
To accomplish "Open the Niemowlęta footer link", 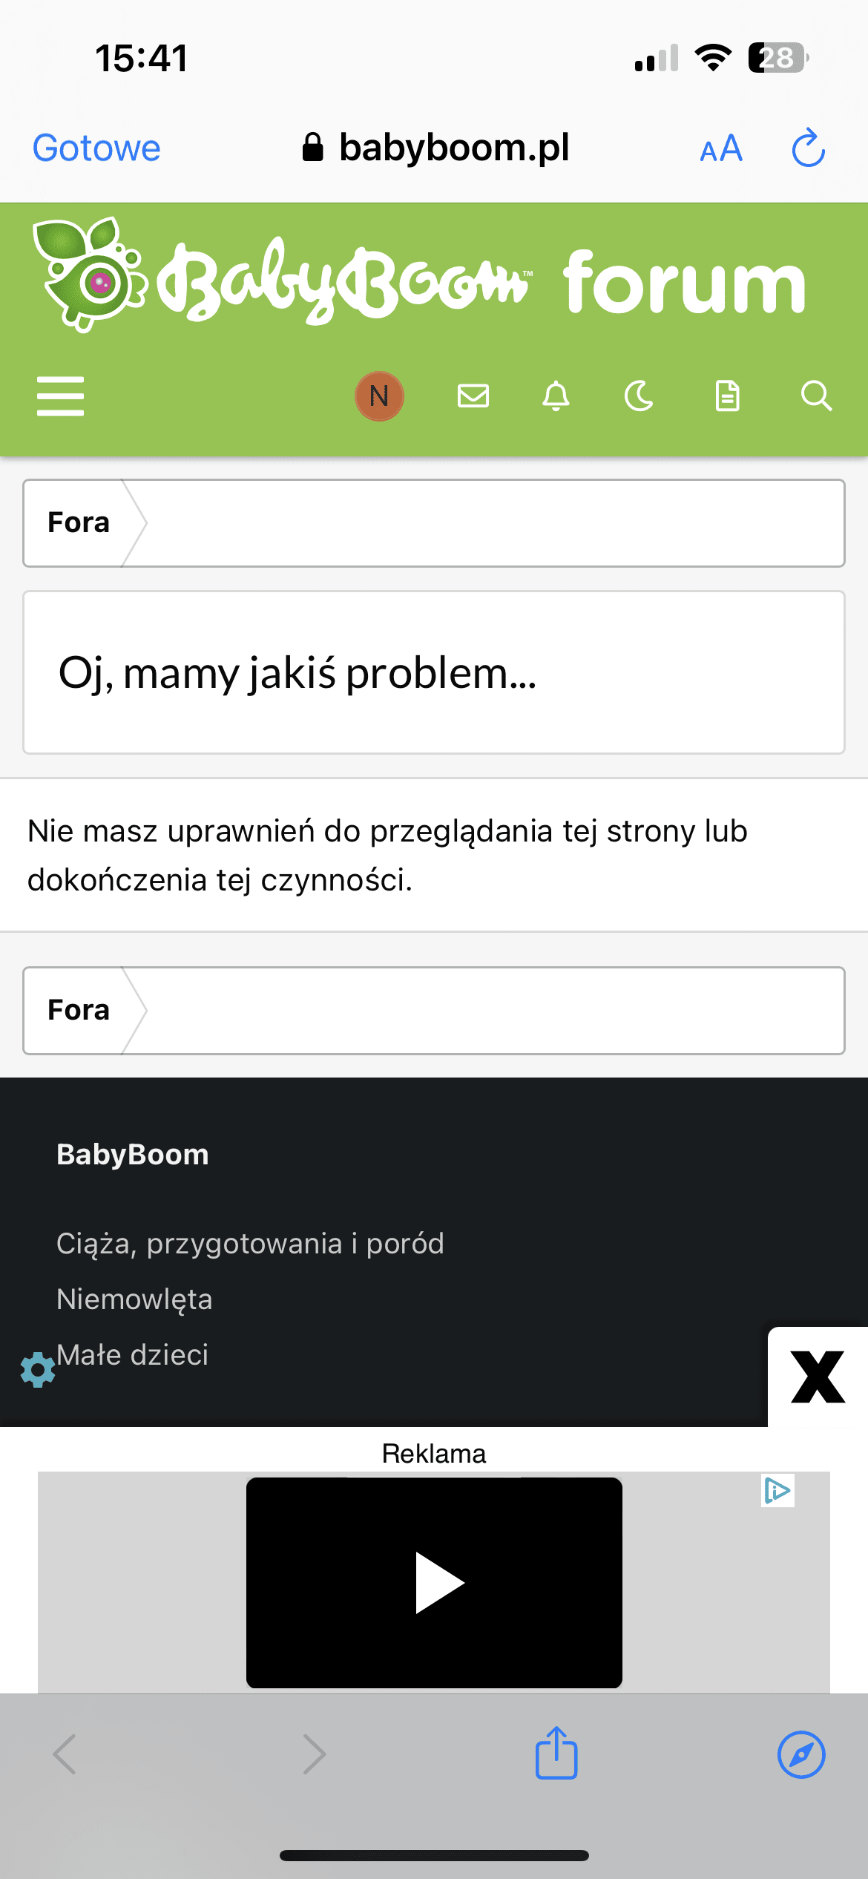I will click(134, 1299).
